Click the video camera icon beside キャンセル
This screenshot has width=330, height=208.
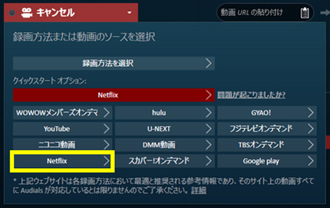tap(27, 13)
